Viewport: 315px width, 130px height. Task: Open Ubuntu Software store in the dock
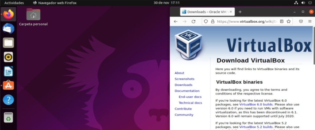coord(9,86)
